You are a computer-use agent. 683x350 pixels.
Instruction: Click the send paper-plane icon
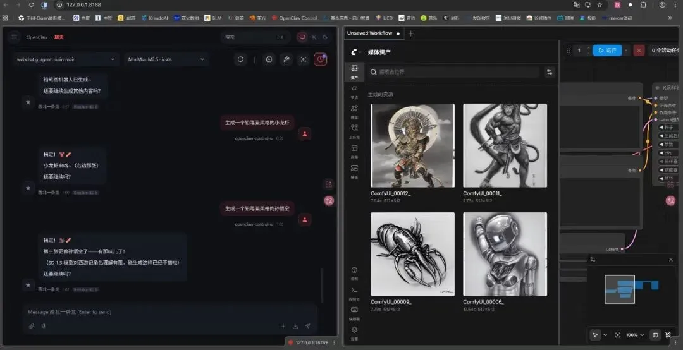pyautogui.click(x=308, y=326)
